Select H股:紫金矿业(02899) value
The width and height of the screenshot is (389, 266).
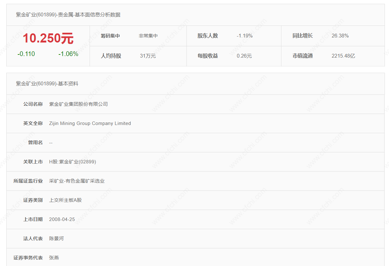(x=73, y=162)
